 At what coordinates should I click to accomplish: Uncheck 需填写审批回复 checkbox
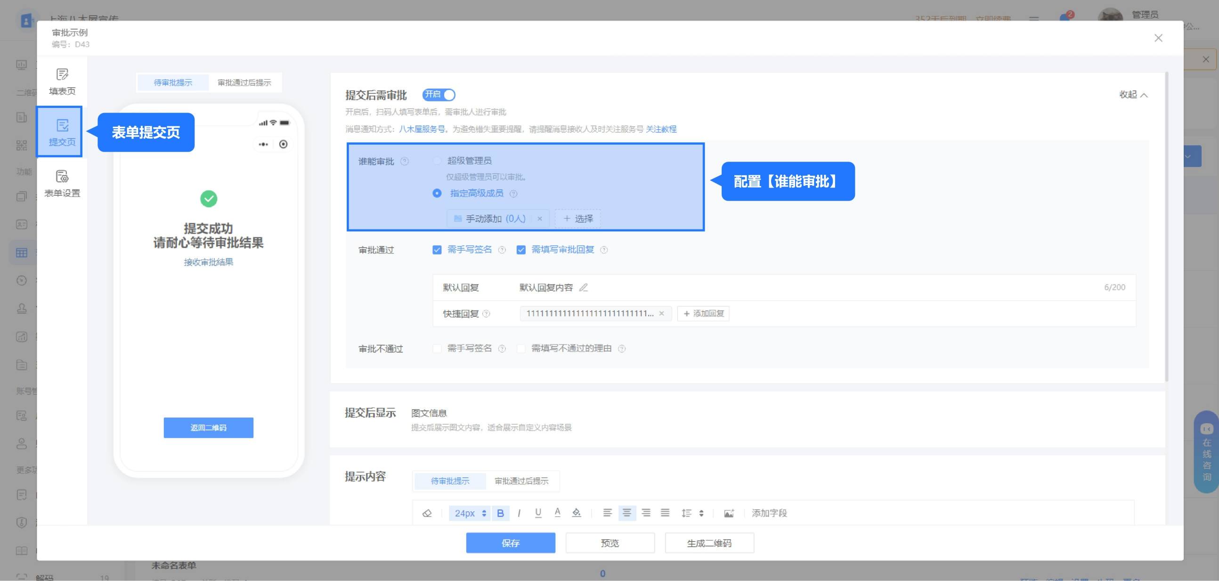pos(521,250)
